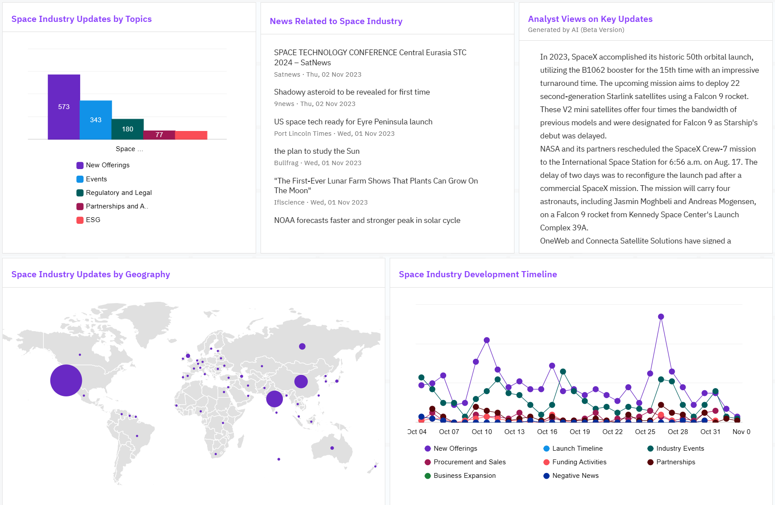Click the small bubble over Australia

(332, 448)
